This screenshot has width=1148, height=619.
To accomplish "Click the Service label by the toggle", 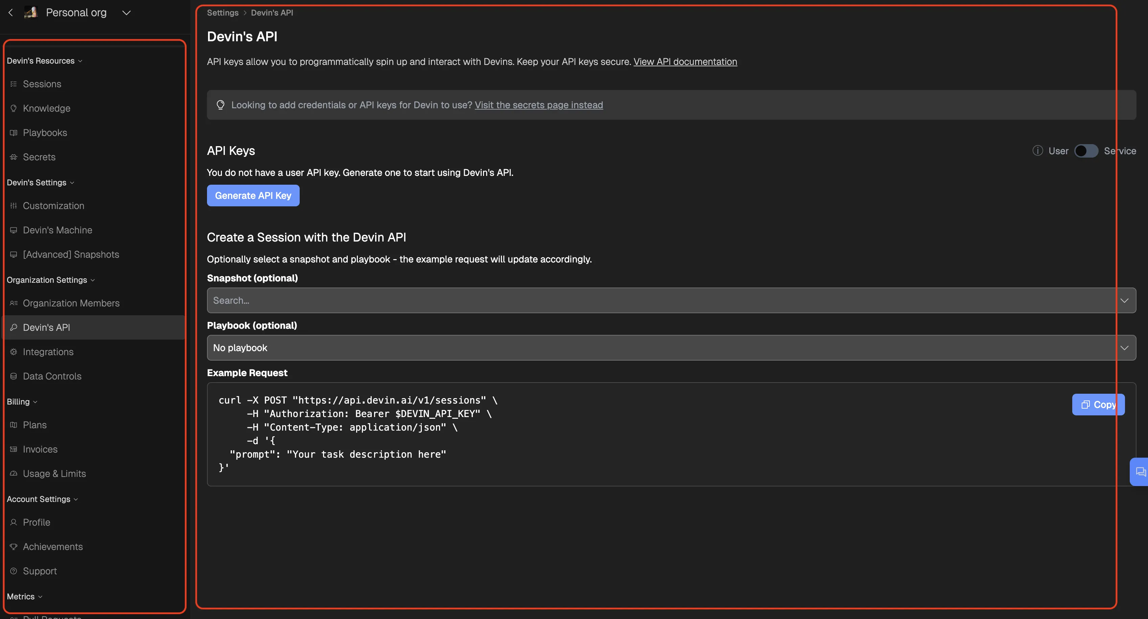I will pos(1120,151).
